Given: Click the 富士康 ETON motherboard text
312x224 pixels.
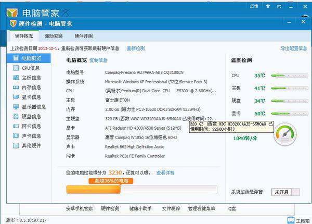Looking at the screenshot, I should 118,100.
